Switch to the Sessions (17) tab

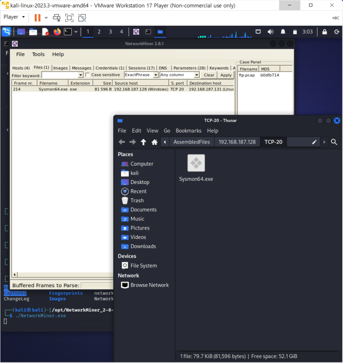(142, 68)
